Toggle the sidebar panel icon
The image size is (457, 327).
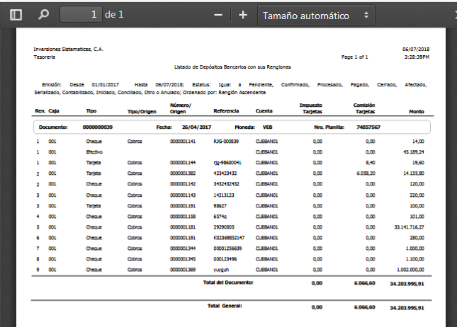coord(16,14)
